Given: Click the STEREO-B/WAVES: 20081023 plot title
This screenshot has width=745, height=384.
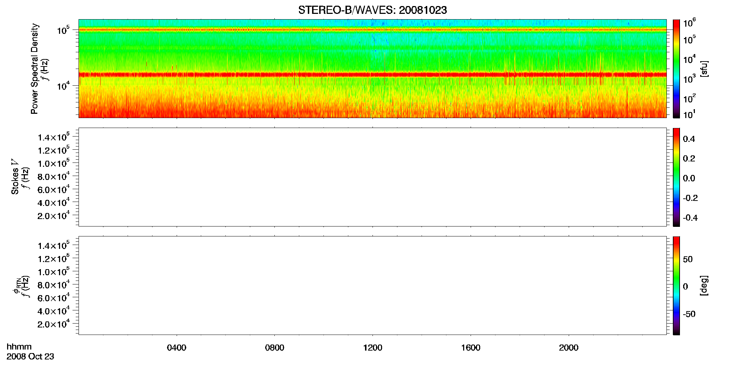Looking at the screenshot, I should point(372,10).
